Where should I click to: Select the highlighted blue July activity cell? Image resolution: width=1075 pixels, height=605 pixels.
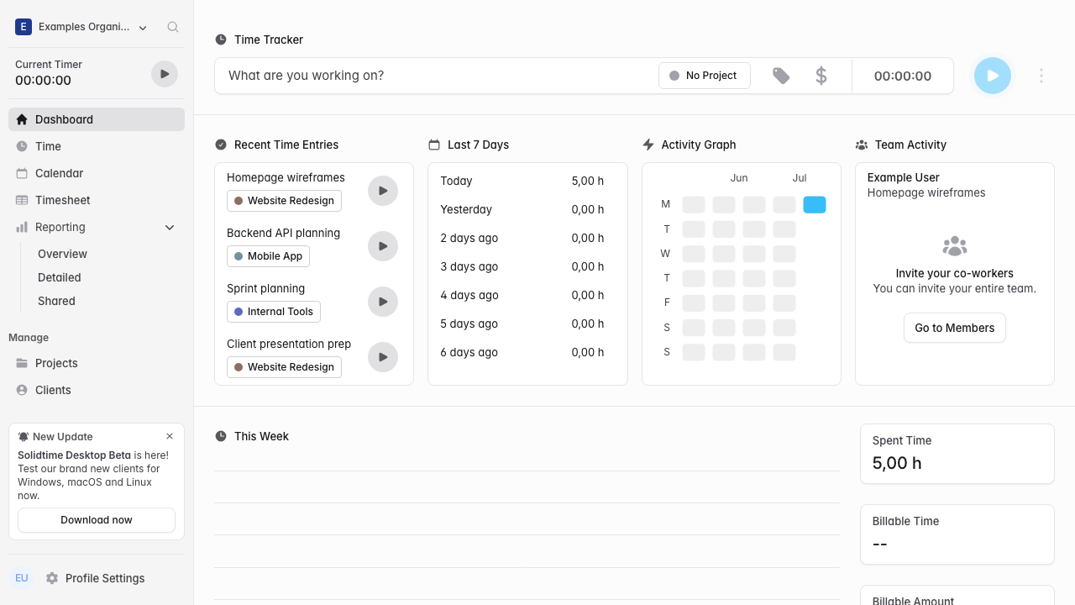[x=815, y=204]
